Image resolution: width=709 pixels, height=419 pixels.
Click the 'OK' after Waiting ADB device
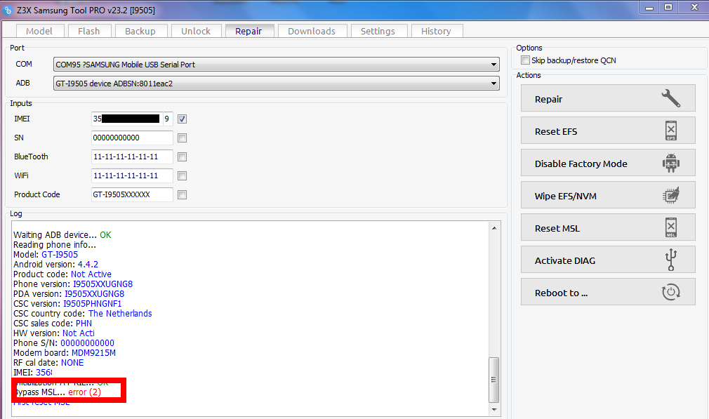(105, 234)
